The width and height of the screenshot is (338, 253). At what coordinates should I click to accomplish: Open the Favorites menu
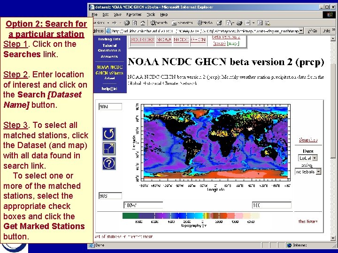pyautogui.click(x=134, y=15)
